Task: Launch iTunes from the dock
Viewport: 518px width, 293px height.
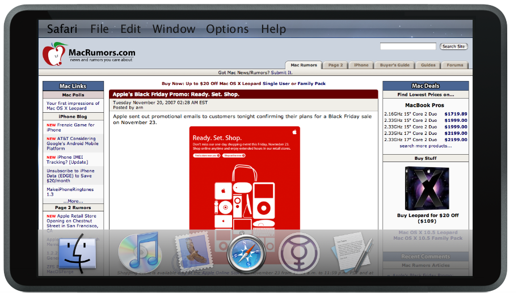Action: pyautogui.click(x=140, y=252)
